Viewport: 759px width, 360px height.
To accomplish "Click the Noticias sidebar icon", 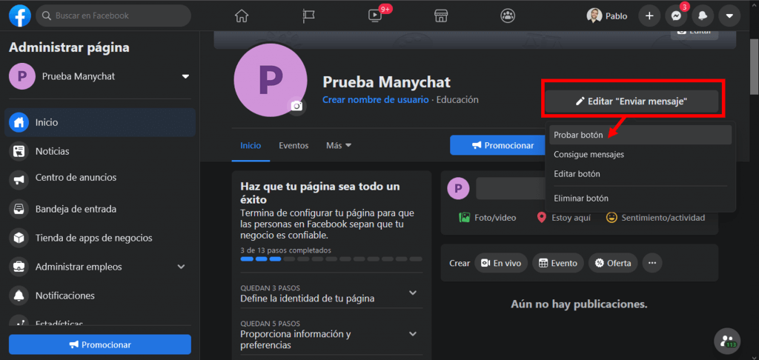I will click(x=19, y=151).
